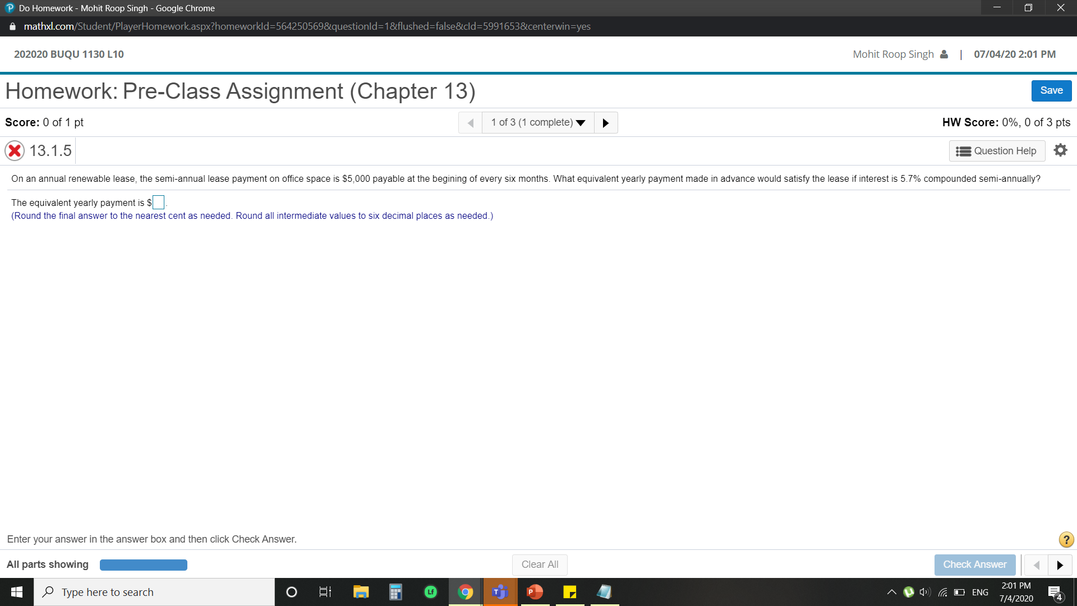Show hidden icons with the tray chevron
The height and width of the screenshot is (606, 1077).
pos(891,592)
